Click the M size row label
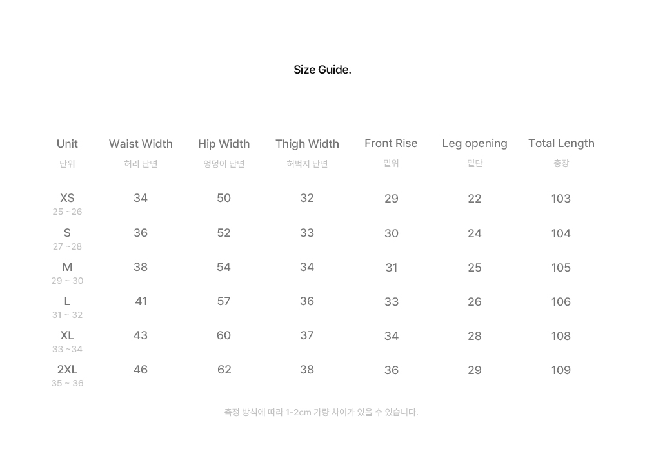Viewport: 645px width, 476px height. [67, 267]
